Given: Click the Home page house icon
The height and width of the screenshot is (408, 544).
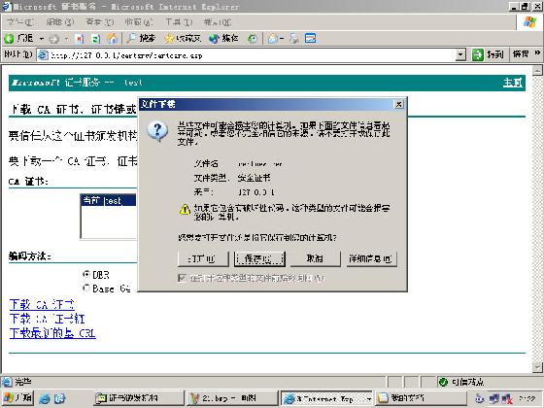Looking at the screenshot, I should pos(112,39).
